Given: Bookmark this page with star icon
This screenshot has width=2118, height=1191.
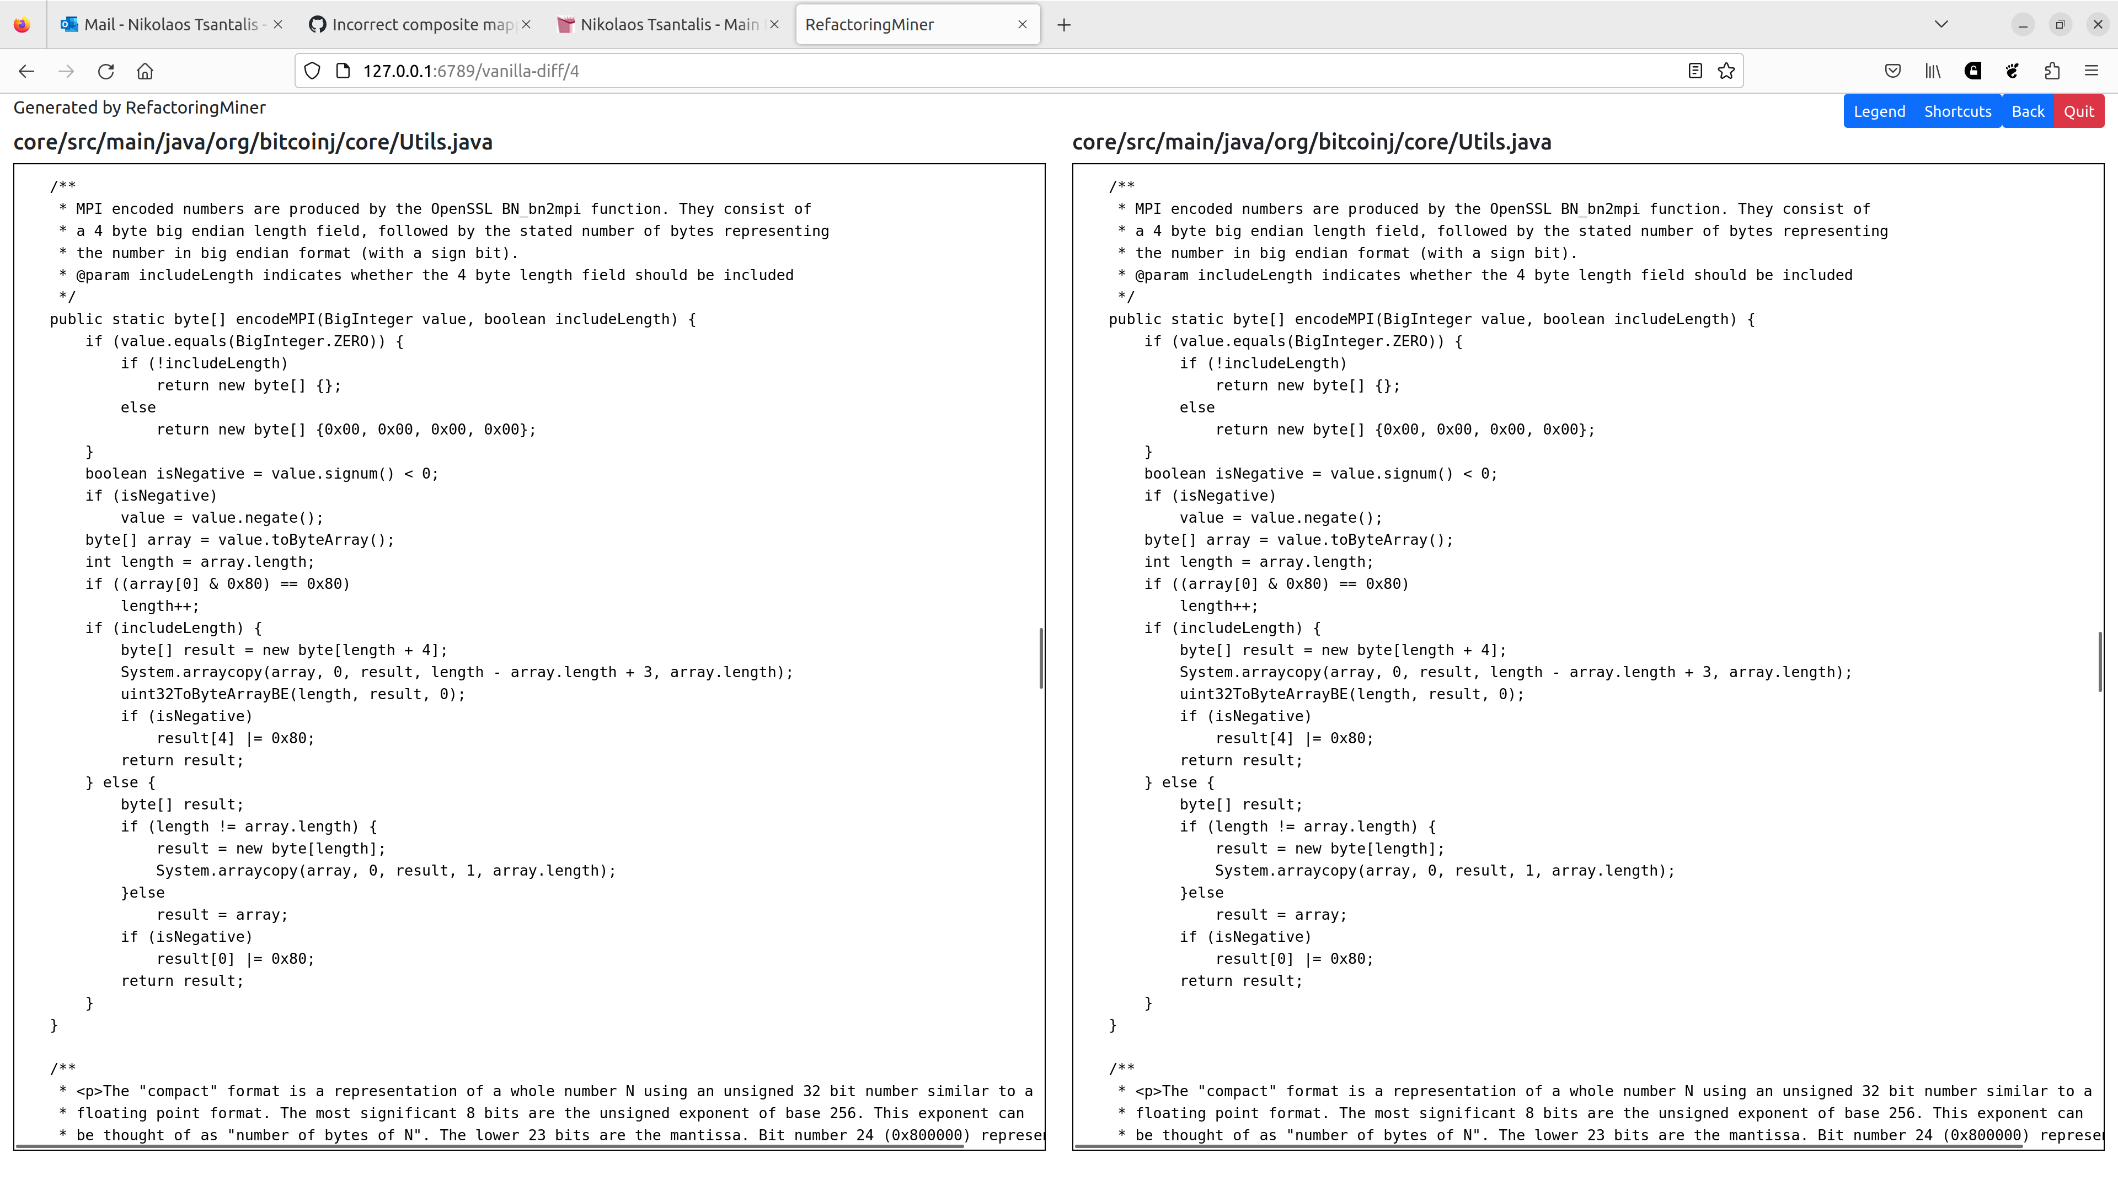Looking at the screenshot, I should point(1726,71).
